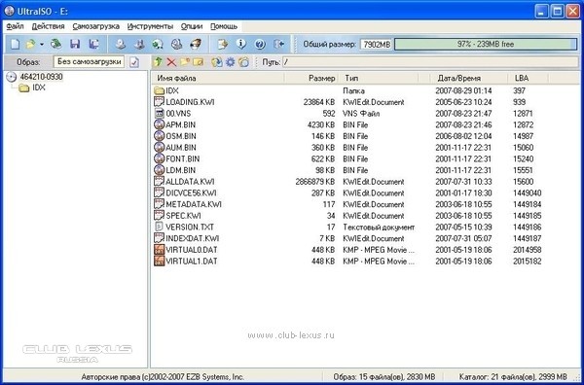The image size is (584, 385).
Task: Click the document with star toolbar icon
Action: (222, 45)
